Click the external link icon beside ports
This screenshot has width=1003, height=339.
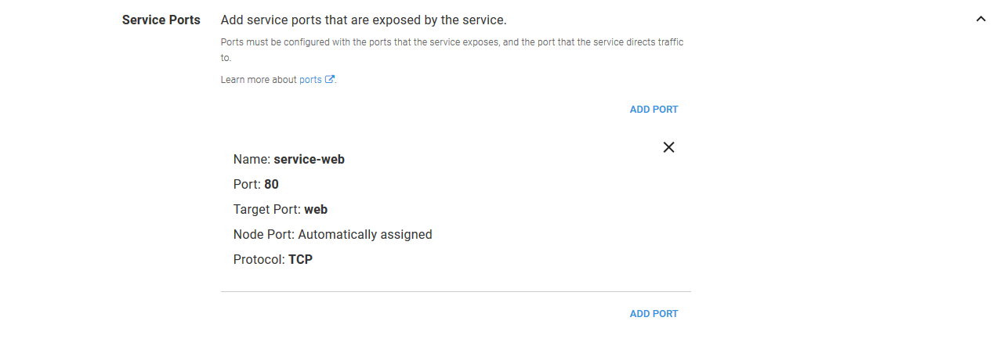(330, 80)
